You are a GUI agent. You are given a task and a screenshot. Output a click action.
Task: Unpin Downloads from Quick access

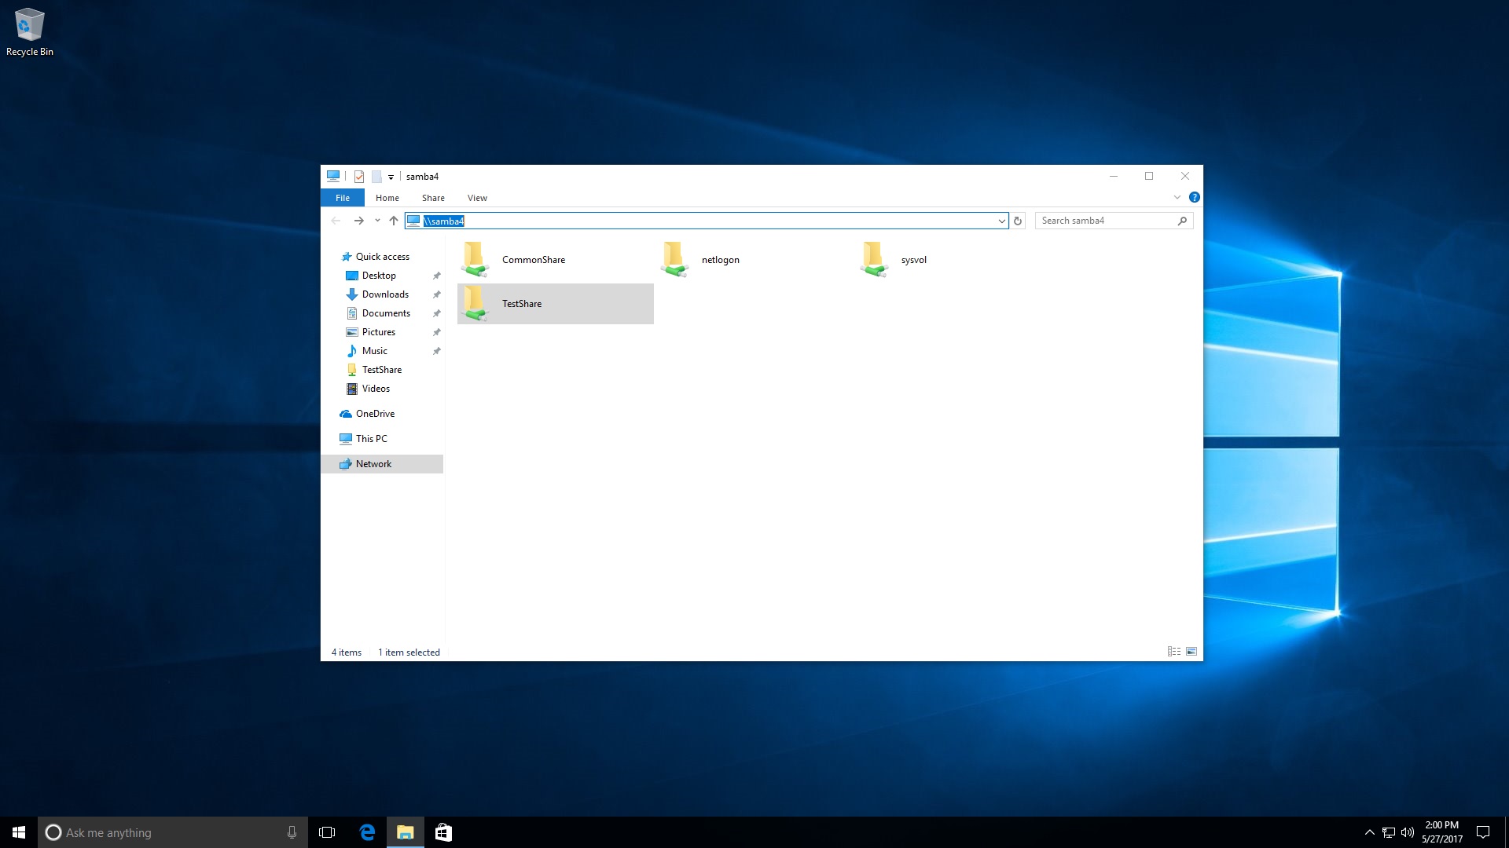437,294
